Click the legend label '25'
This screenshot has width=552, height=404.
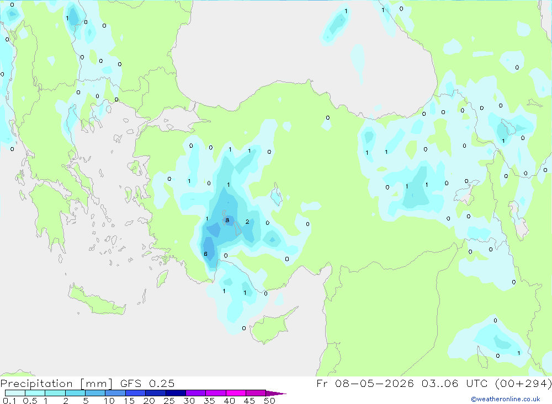169,401
